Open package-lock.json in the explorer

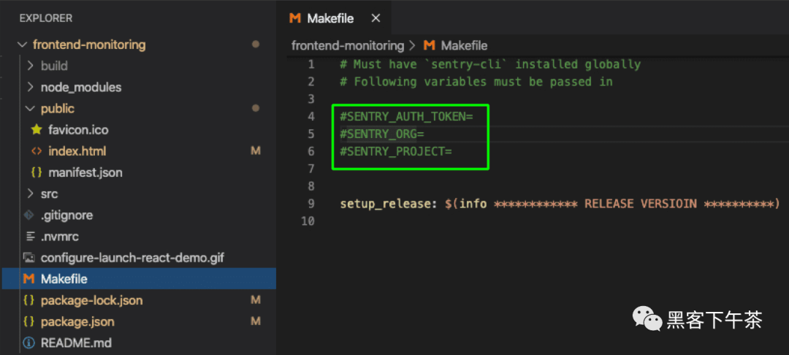pyautogui.click(x=91, y=301)
